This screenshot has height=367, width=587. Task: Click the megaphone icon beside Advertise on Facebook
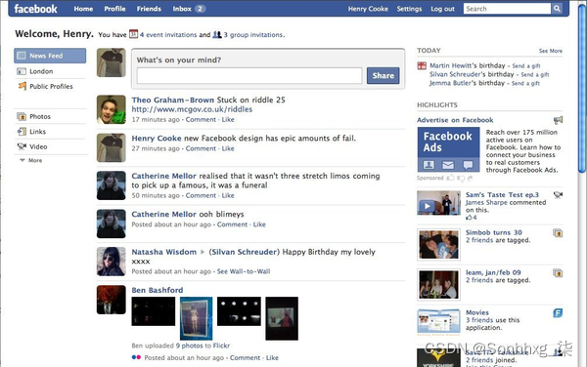pos(558,120)
